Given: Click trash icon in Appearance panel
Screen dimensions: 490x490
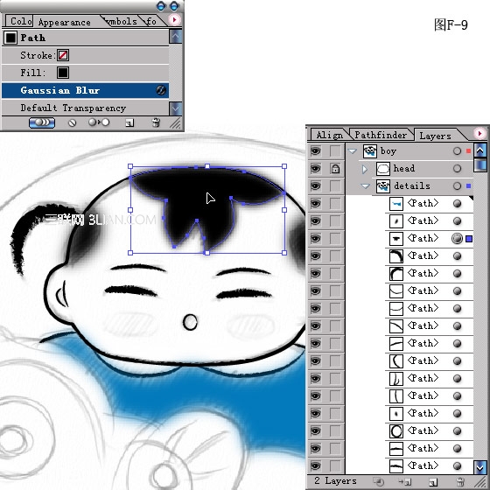Looking at the screenshot, I should point(156,122).
